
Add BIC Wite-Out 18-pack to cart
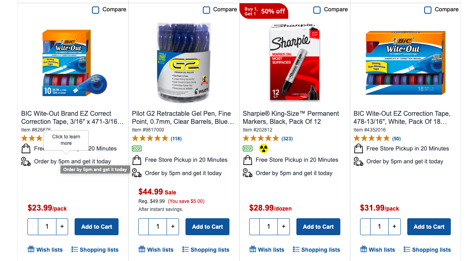coord(429,227)
